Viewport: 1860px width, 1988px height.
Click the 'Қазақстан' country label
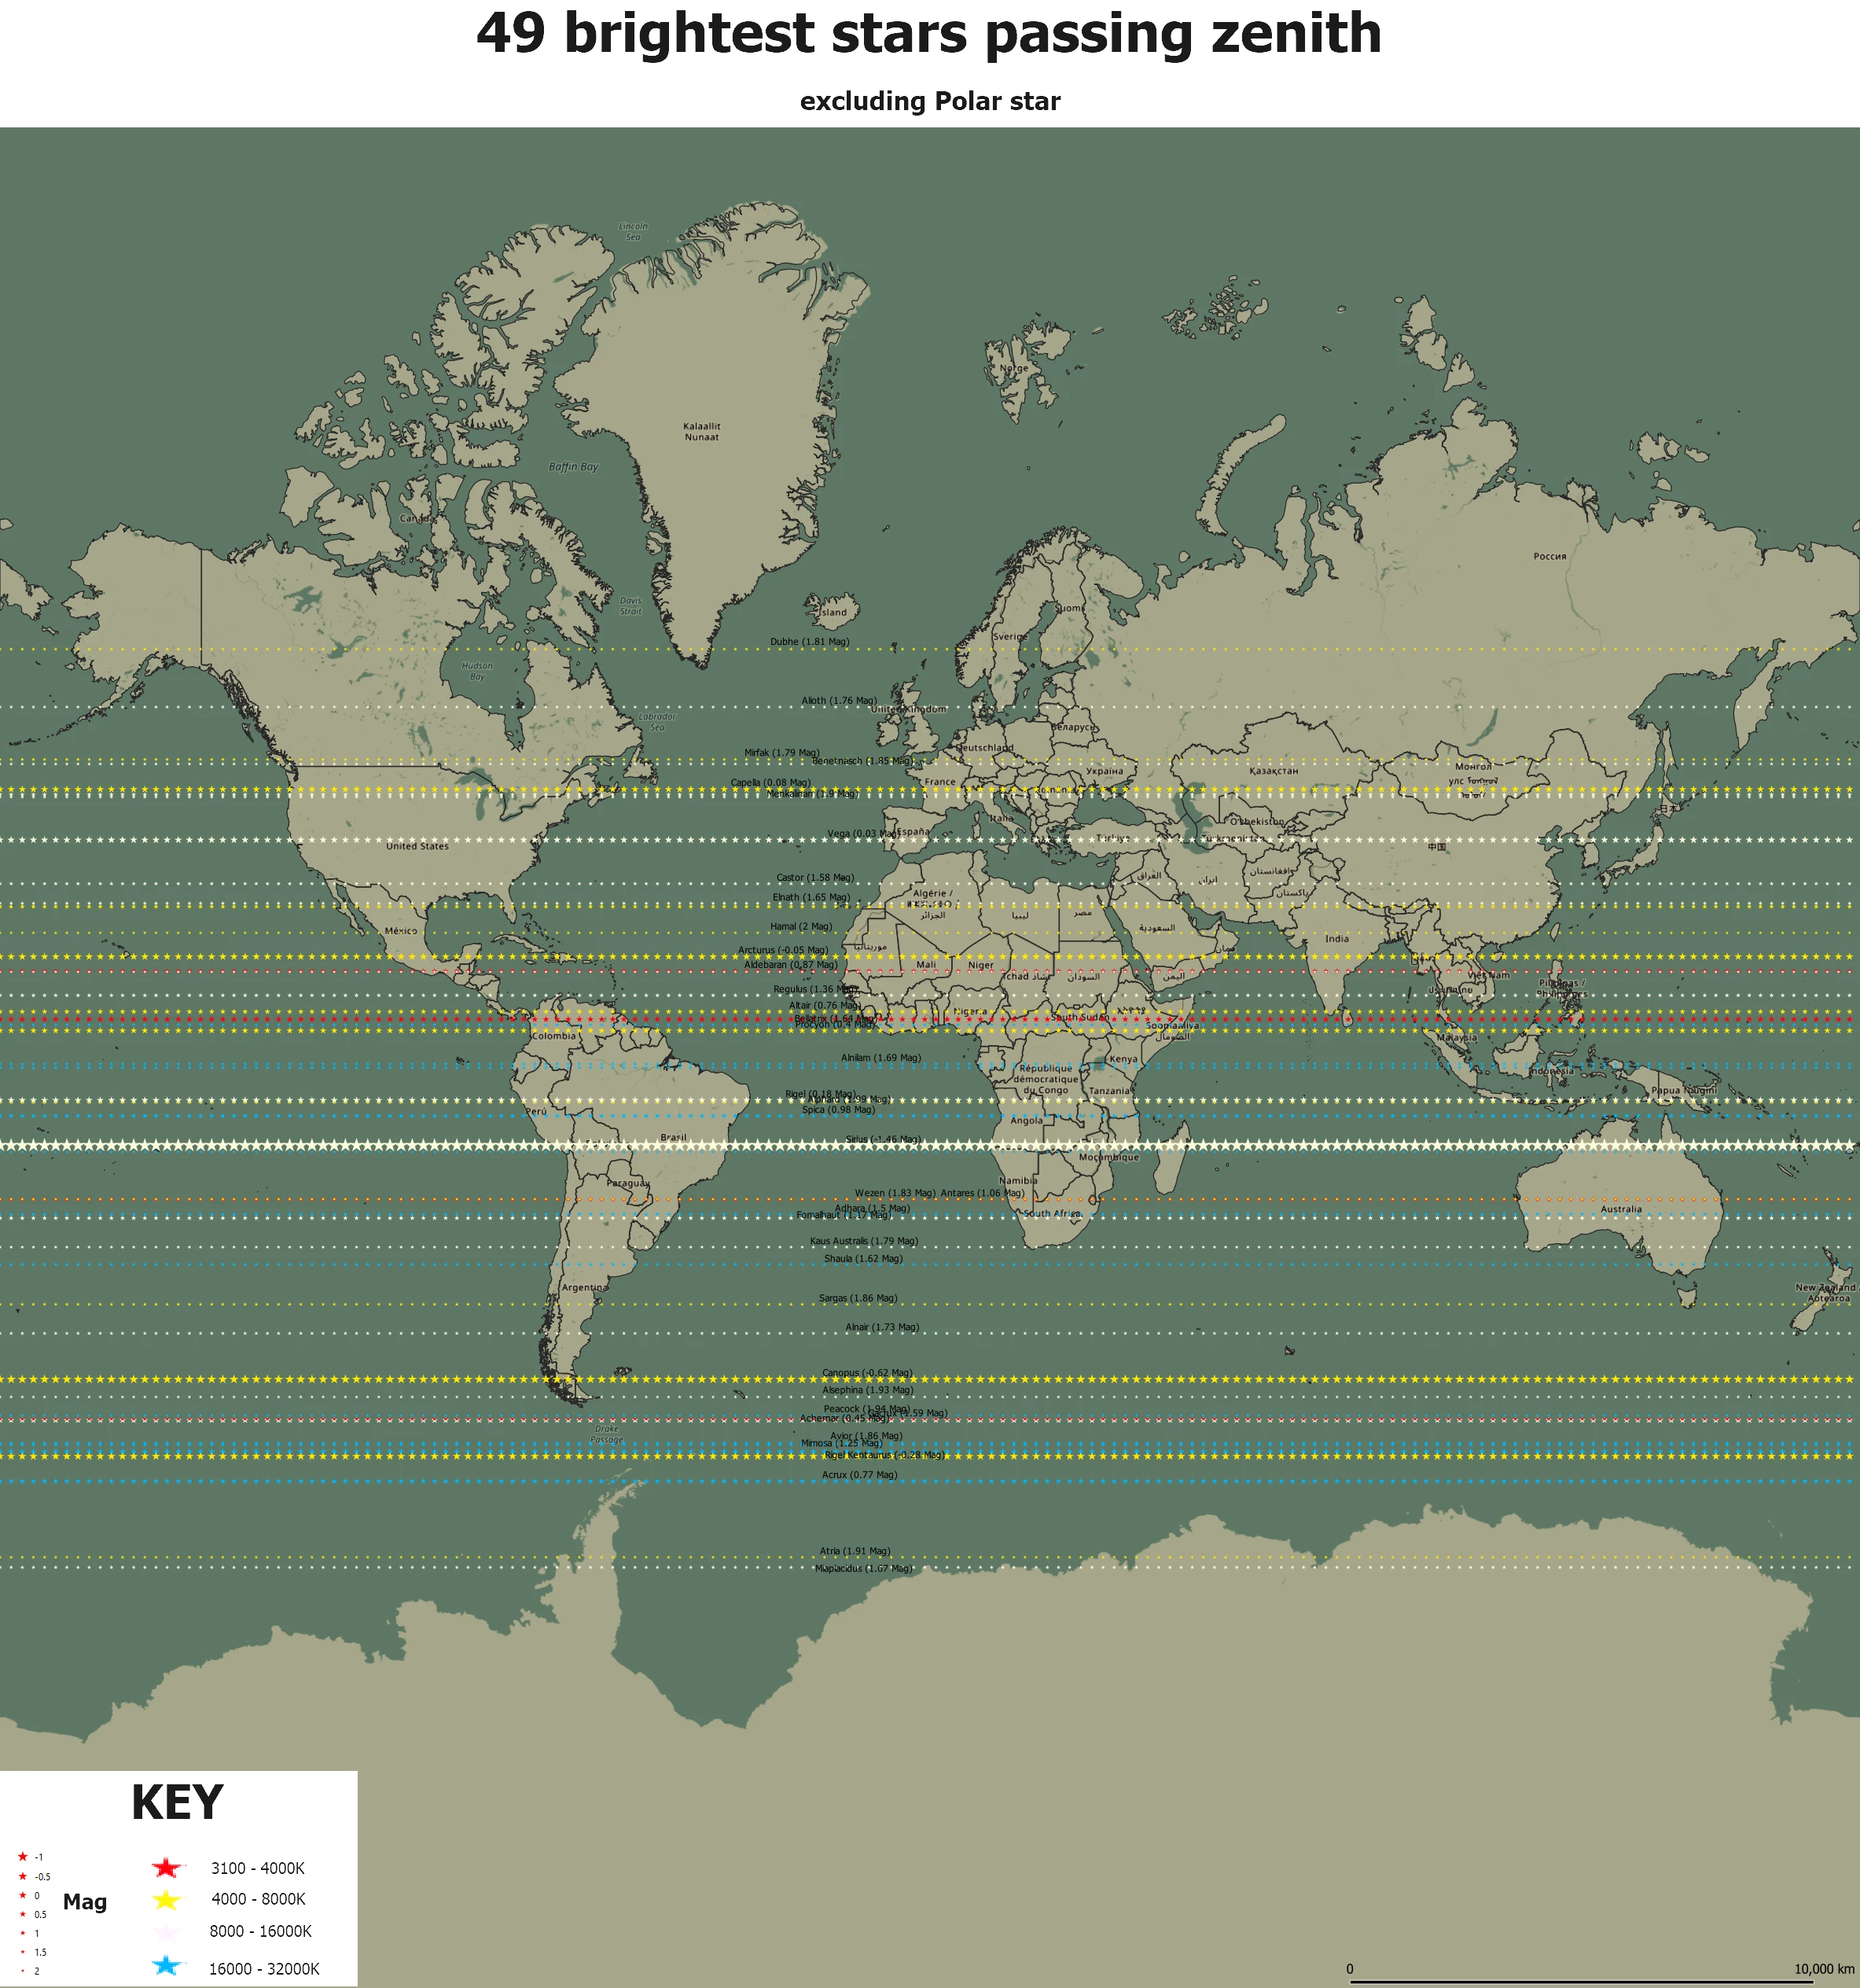(1274, 772)
